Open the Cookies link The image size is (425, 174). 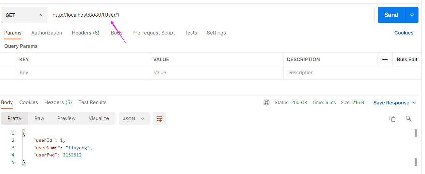pos(404,33)
